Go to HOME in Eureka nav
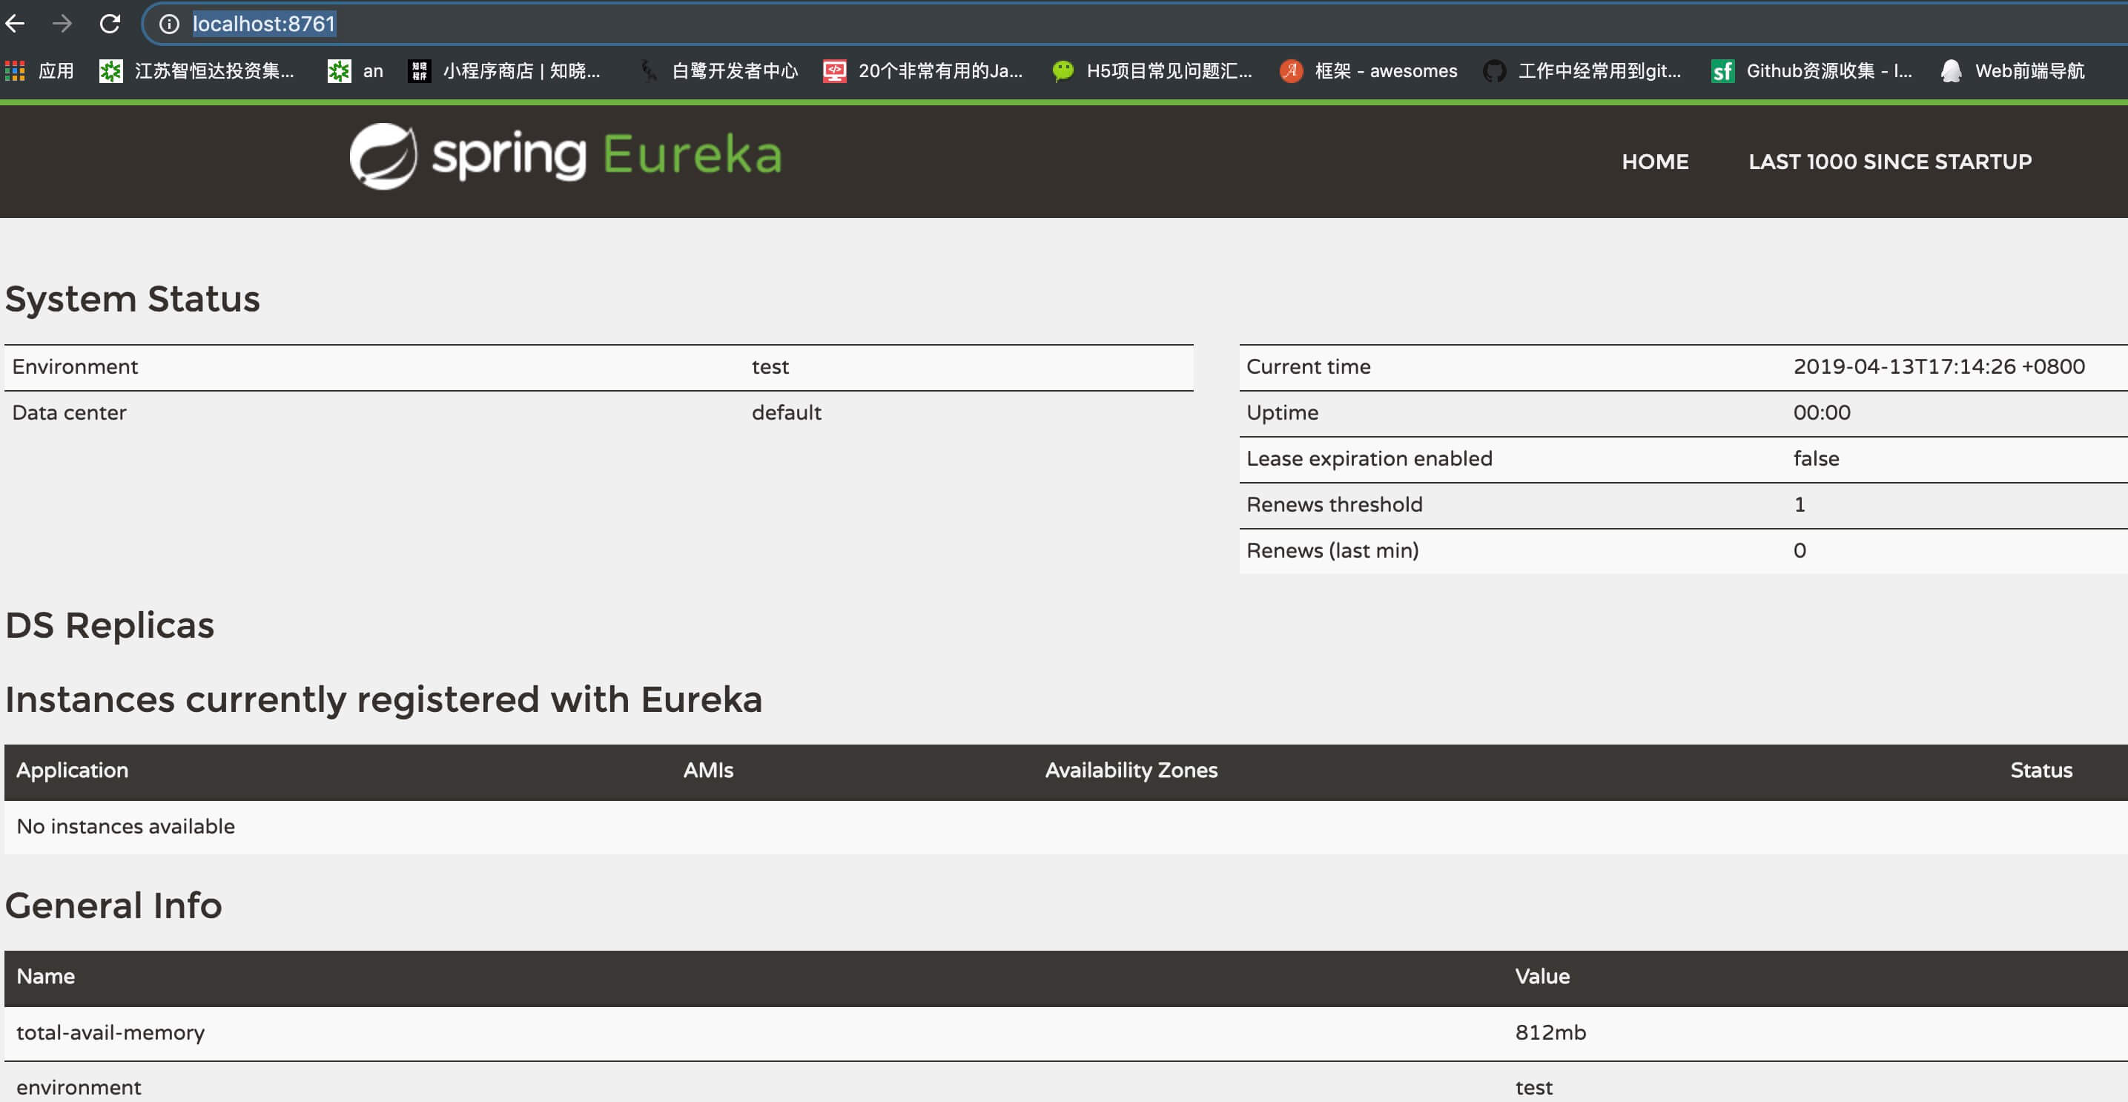This screenshot has height=1102, width=2128. tap(1655, 162)
